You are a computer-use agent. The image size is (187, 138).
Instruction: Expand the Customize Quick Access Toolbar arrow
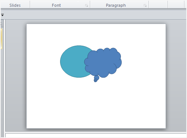click(2, 15)
